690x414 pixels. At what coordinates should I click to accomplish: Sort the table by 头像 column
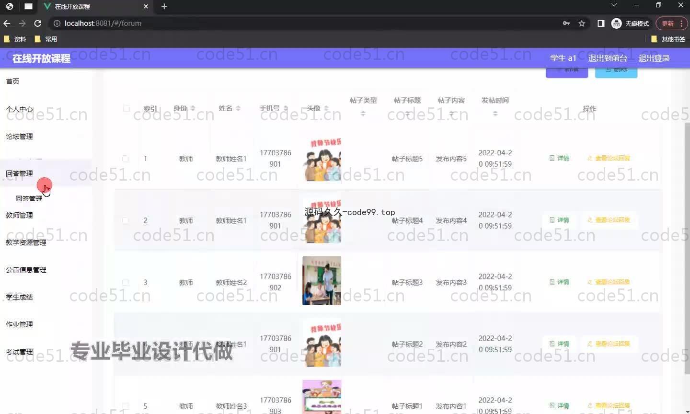[326, 108]
